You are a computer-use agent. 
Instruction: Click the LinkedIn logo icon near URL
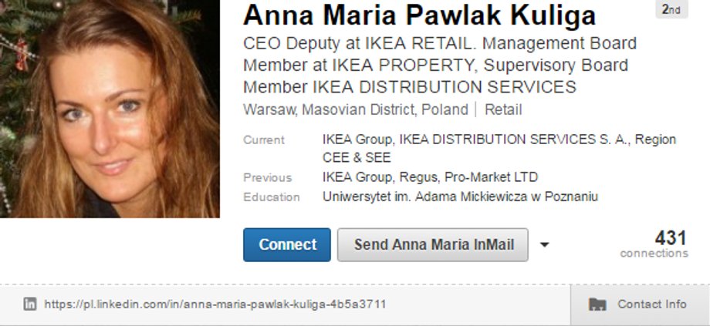pos(30,304)
